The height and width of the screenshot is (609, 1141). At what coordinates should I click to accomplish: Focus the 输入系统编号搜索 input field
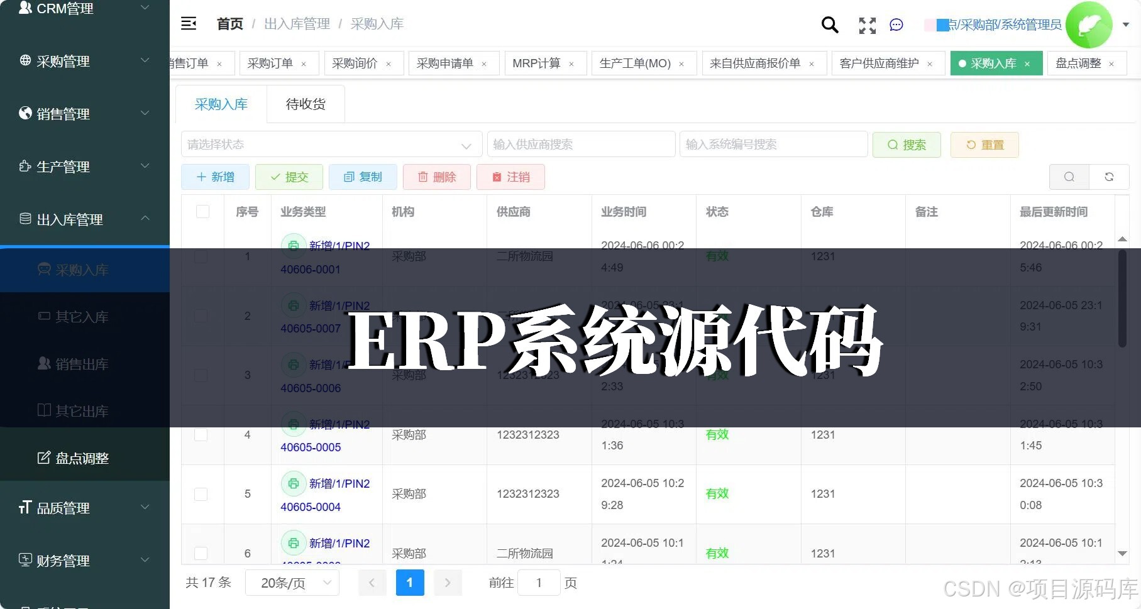[x=773, y=145]
